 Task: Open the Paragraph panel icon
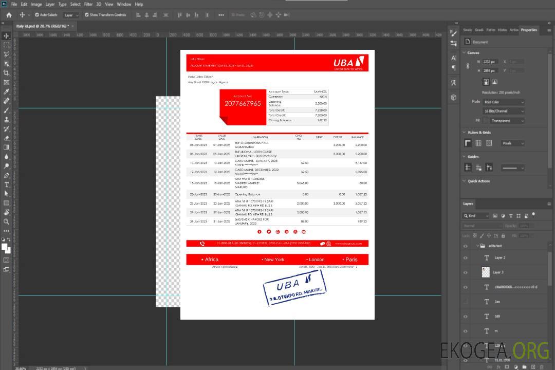(454, 68)
